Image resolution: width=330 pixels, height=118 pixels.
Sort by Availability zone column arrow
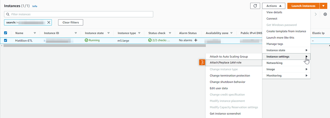click(232, 33)
